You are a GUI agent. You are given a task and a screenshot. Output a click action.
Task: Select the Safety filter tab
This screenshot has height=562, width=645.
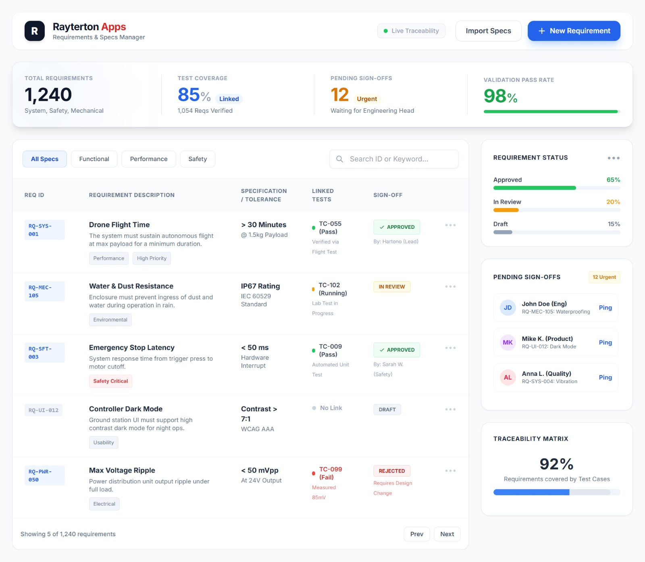[197, 159]
